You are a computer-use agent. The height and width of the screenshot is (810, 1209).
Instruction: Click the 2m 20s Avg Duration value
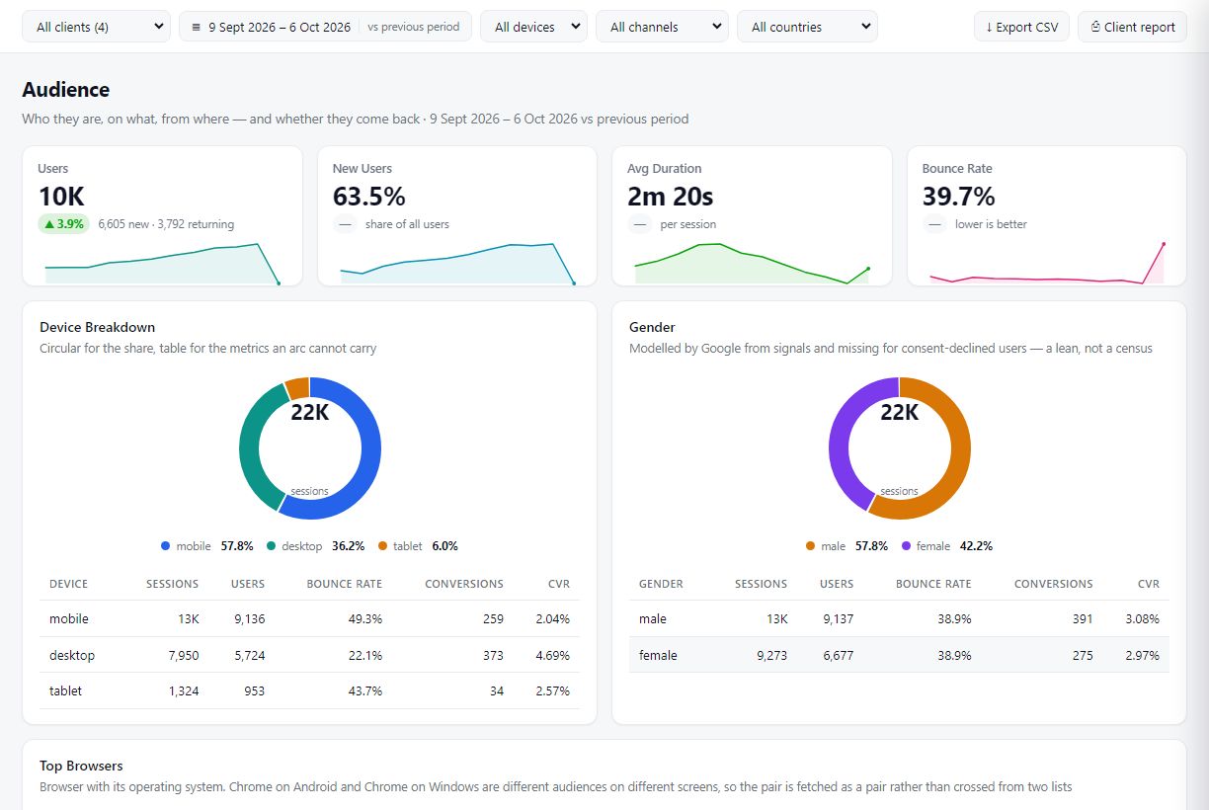[x=671, y=196]
